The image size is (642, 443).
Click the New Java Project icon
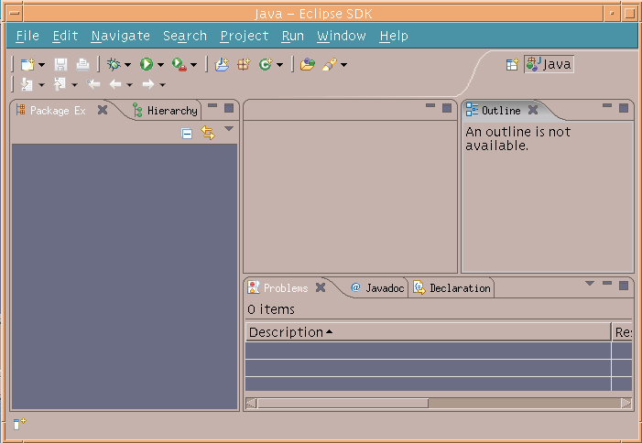(222, 65)
